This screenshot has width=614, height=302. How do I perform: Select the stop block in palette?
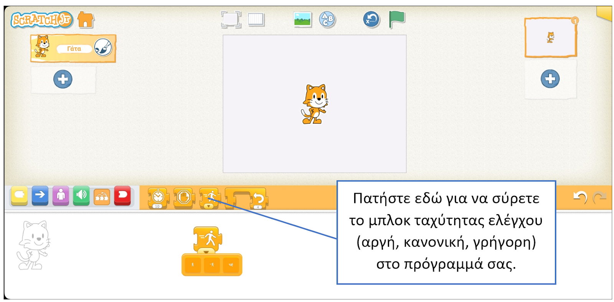(184, 197)
